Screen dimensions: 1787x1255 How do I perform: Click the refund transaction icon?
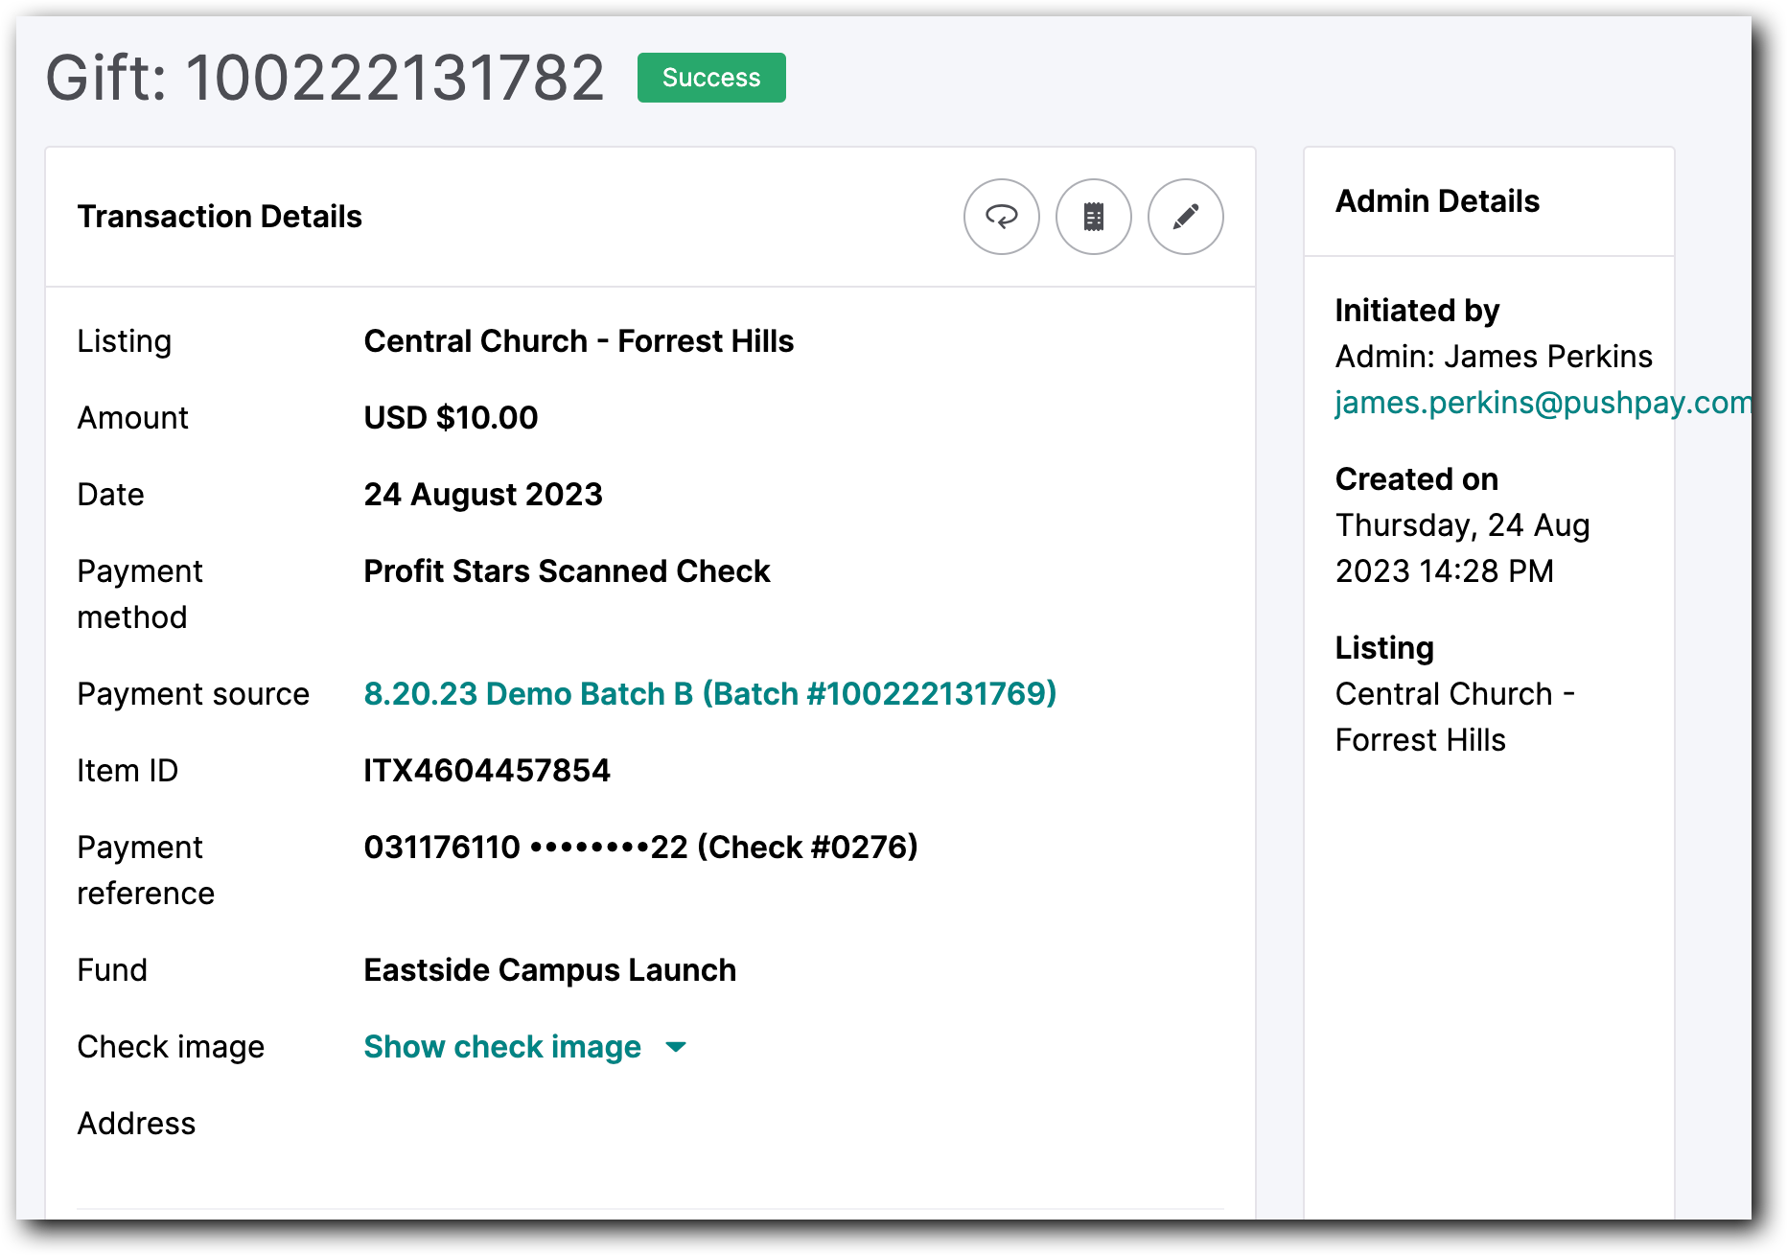pyautogui.click(x=1001, y=217)
